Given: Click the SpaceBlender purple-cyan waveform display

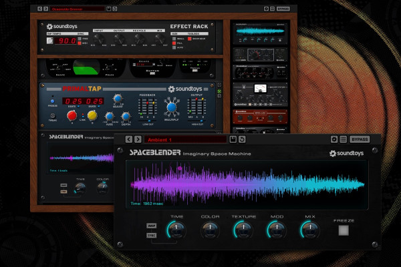Looking at the screenshot, I should [x=247, y=184].
